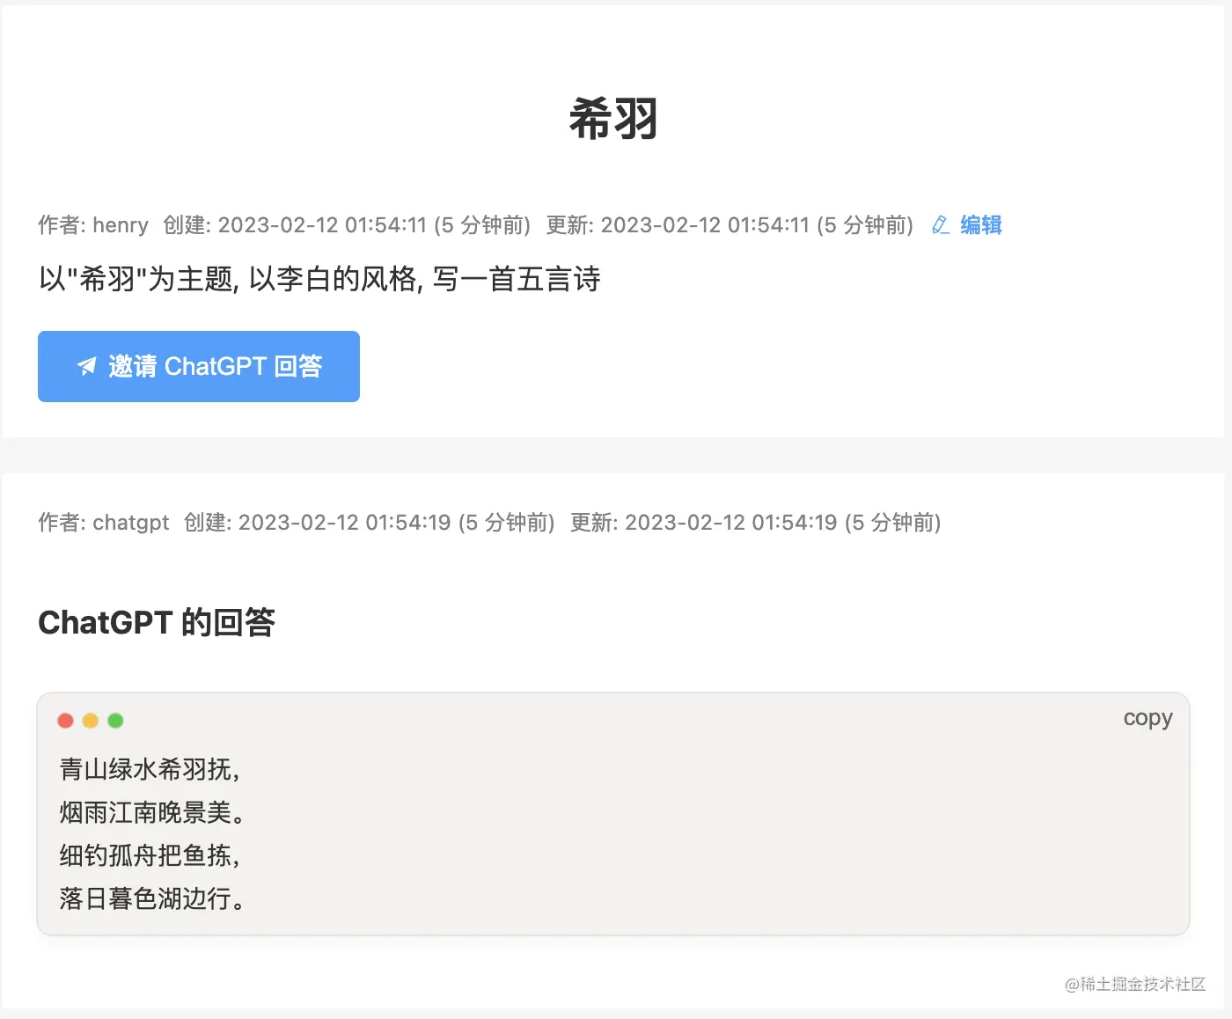
Task: Copy the poem with the copy button
Action: 1148,718
